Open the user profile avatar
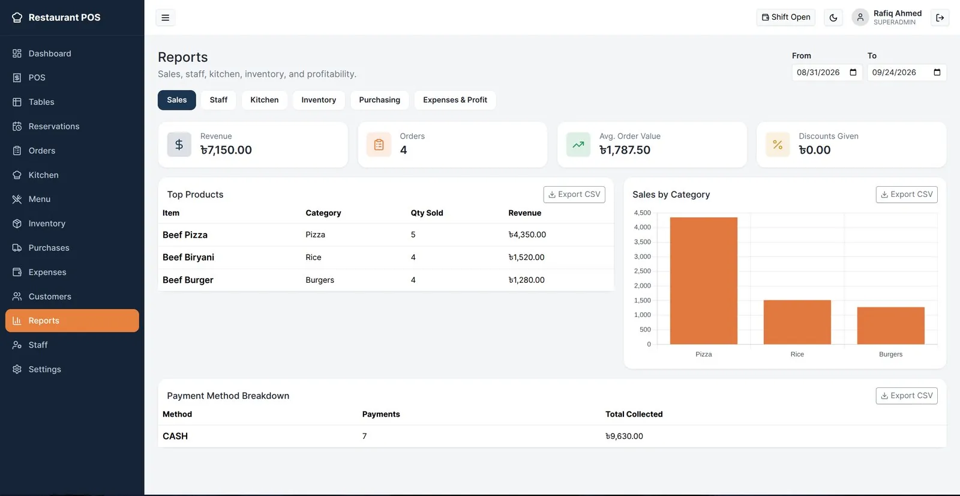Image resolution: width=960 pixels, height=496 pixels. pos(860,17)
